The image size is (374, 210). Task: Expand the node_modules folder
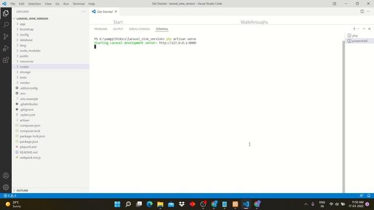tap(51, 51)
